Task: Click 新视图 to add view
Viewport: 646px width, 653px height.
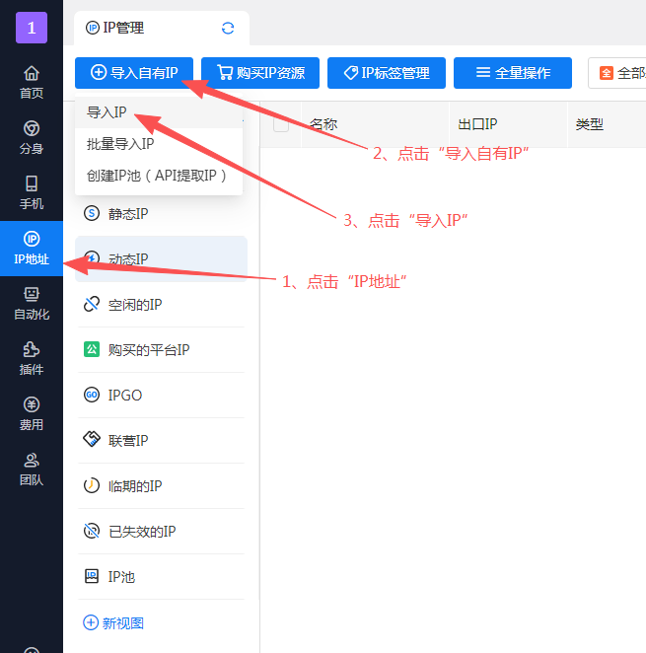Action: [113, 623]
